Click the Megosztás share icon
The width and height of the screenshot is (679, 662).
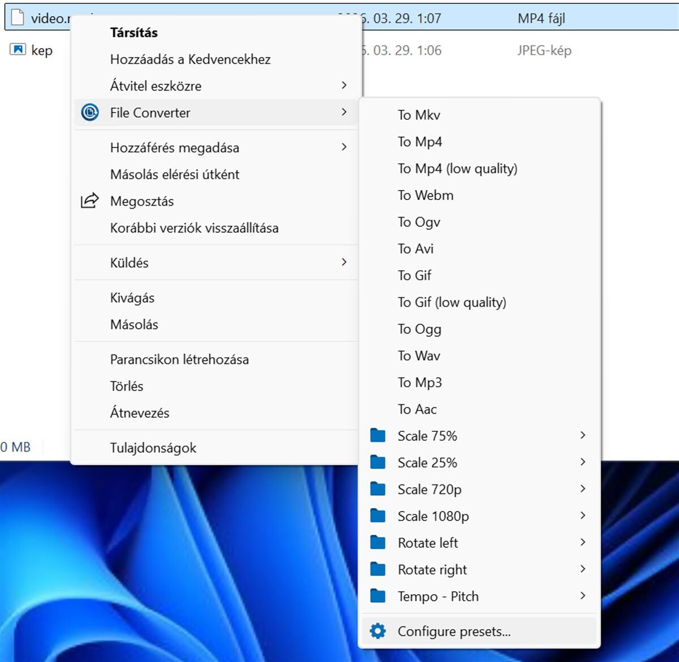(x=89, y=201)
